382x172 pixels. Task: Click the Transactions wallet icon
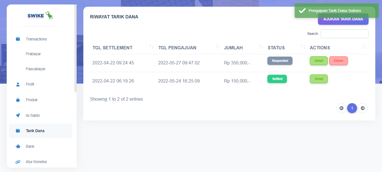tap(18, 39)
